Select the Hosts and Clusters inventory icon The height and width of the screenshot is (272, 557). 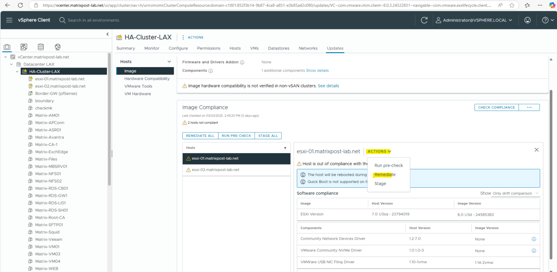tap(7, 47)
